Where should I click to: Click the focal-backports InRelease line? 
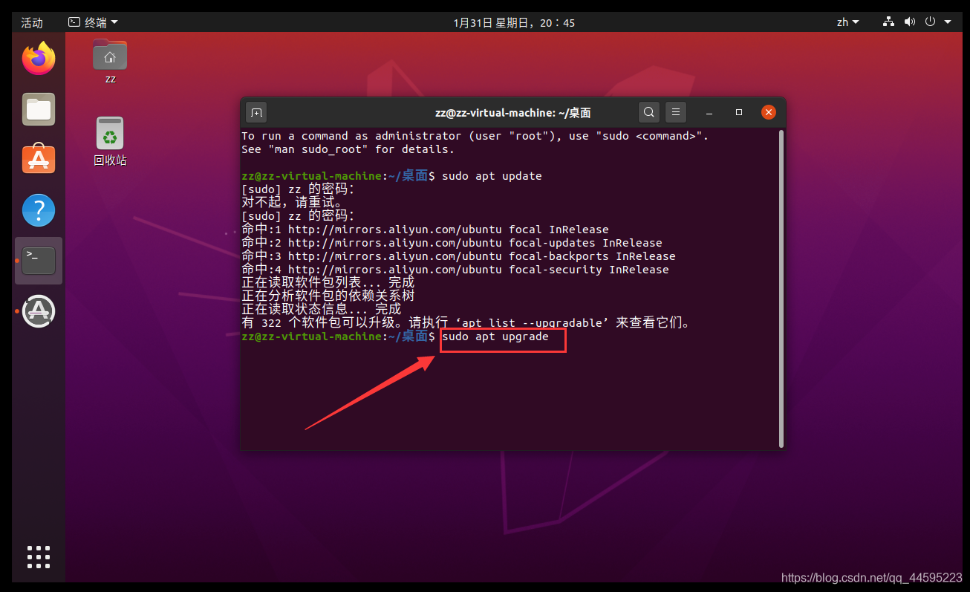coord(459,256)
